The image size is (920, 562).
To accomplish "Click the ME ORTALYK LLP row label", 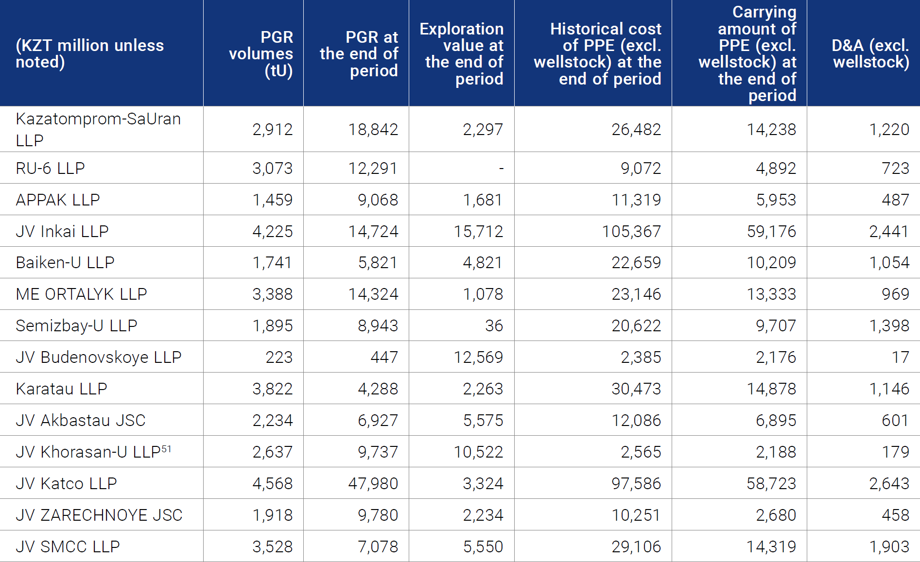I will click(81, 294).
